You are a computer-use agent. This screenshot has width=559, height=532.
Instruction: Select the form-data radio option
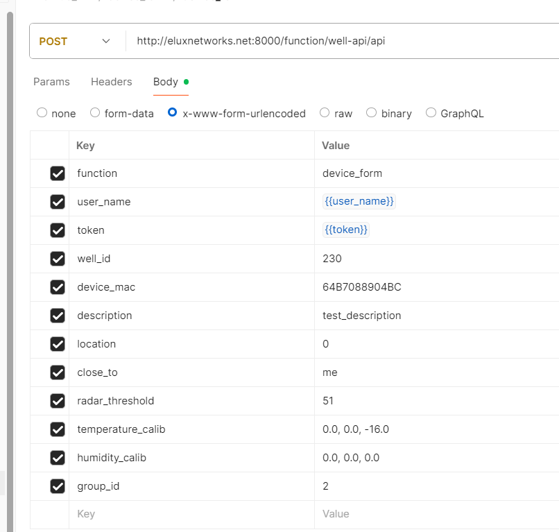[96, 113]
